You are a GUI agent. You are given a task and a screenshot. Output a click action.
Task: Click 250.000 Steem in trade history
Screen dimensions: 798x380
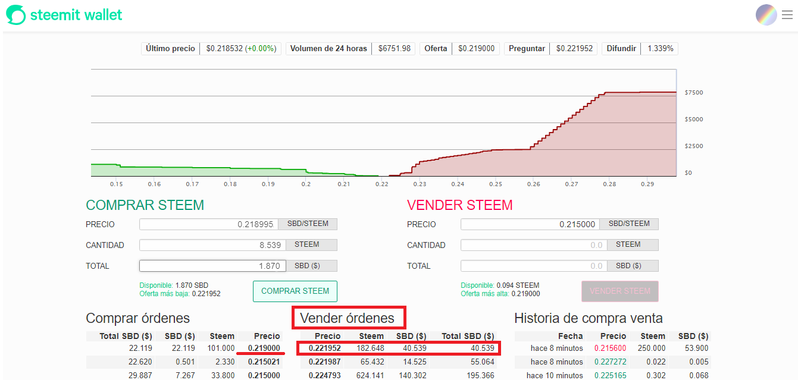[651, 348]
